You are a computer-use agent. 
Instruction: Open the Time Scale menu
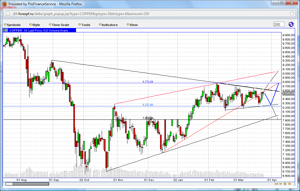[59, 25]
